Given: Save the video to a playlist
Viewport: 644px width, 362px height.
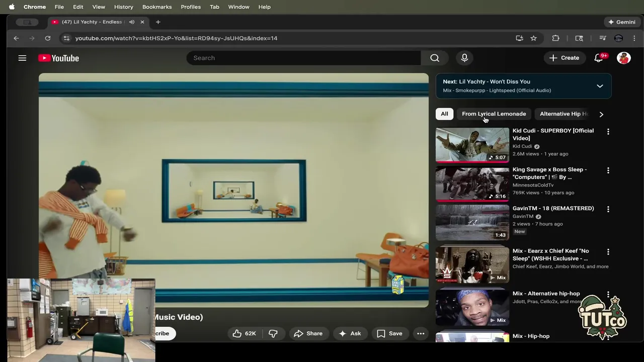Looking at the screenshot, I should [x=390, y=333].
